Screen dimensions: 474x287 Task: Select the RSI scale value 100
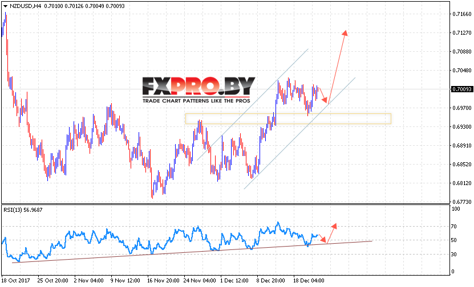pos(456,209)
